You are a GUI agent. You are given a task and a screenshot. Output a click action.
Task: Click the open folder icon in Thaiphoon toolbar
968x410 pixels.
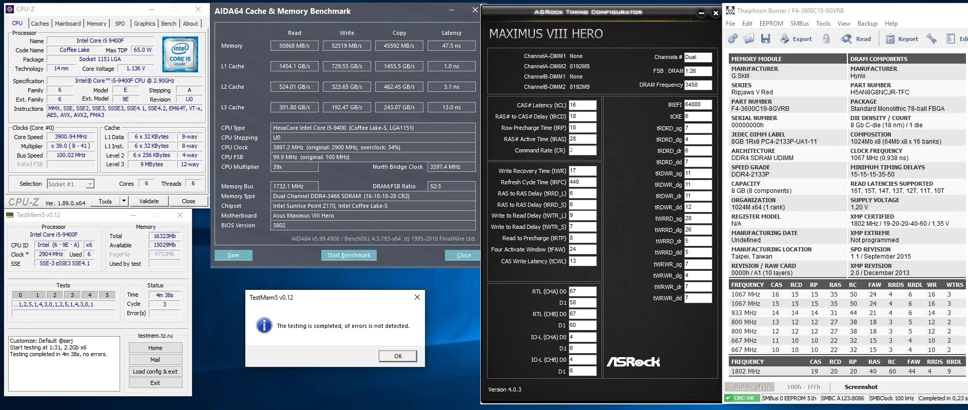(x=749, y=38)
